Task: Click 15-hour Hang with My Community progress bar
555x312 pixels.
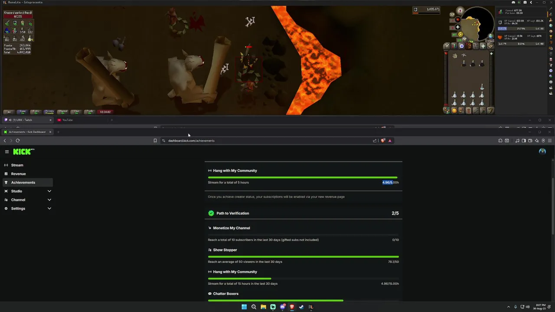Action: [304, 279]
